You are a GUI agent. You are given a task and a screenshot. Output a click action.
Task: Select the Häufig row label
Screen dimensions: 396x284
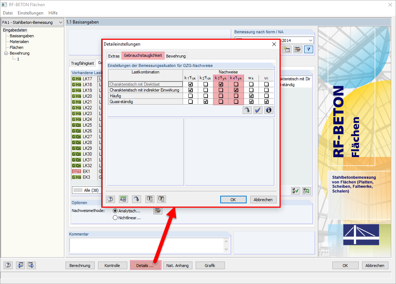click(145, 96)
